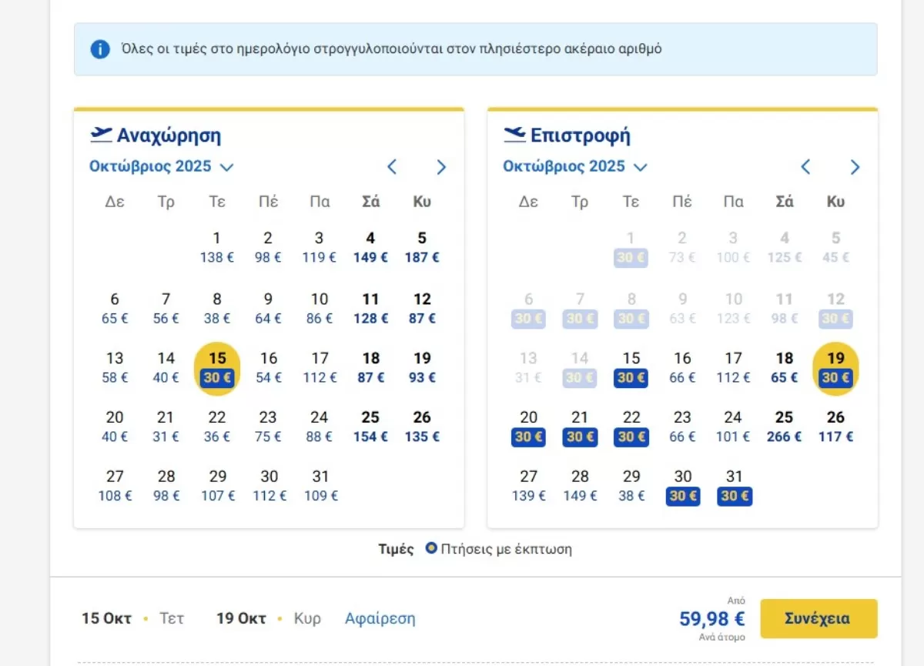Click the landing plane icon beside Επιστροφή
Viewport: 924px width, 666px height.
tap(514, 136)
